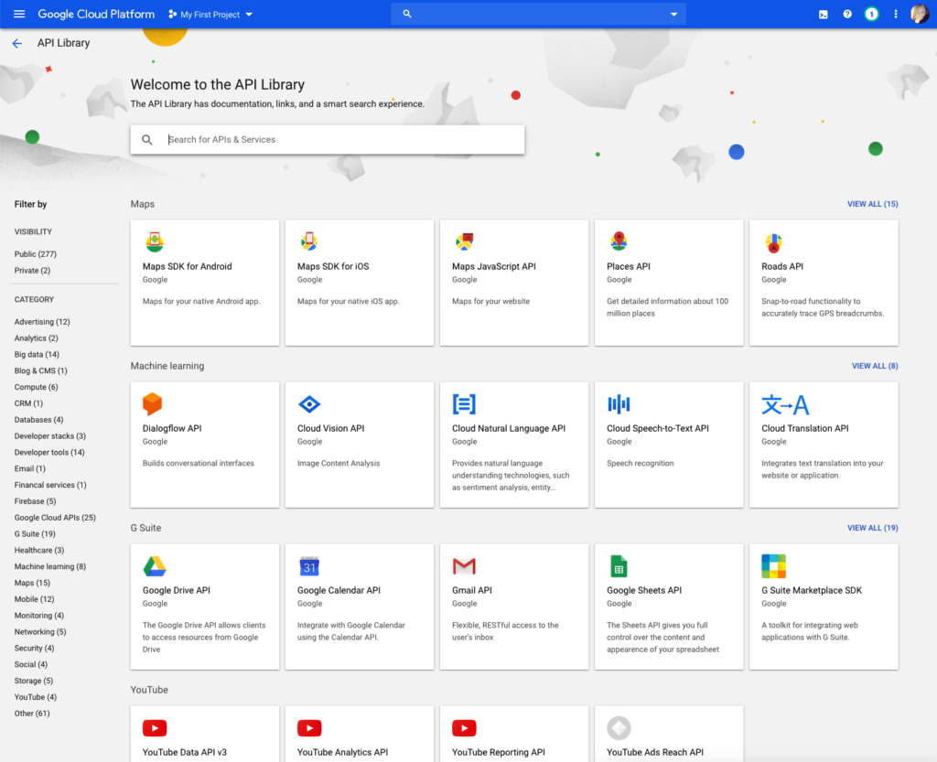View all 15 Maps APIs
Screen dimensions: 937x762
click(872, 204)
